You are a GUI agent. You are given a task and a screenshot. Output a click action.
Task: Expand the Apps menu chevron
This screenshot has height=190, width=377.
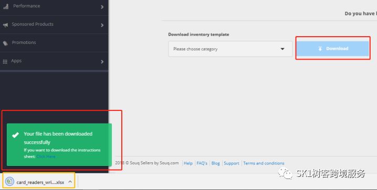(x=102, y=62)
